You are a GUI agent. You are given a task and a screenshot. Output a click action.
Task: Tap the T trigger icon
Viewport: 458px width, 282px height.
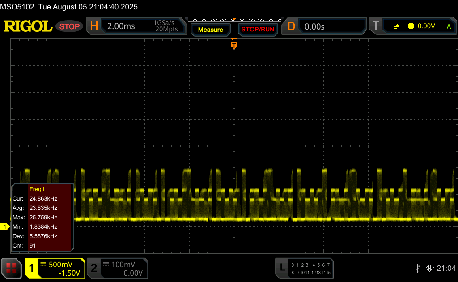tap(376, 26)
